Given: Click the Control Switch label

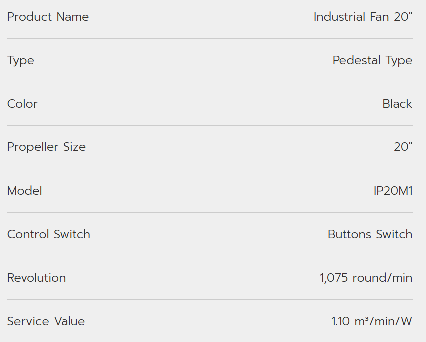Looking at the screenshot, I should pos(49,234).
